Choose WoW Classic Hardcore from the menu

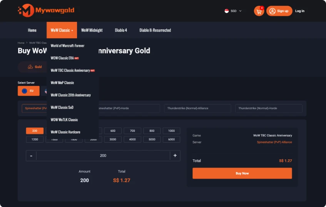coord(65,132)
